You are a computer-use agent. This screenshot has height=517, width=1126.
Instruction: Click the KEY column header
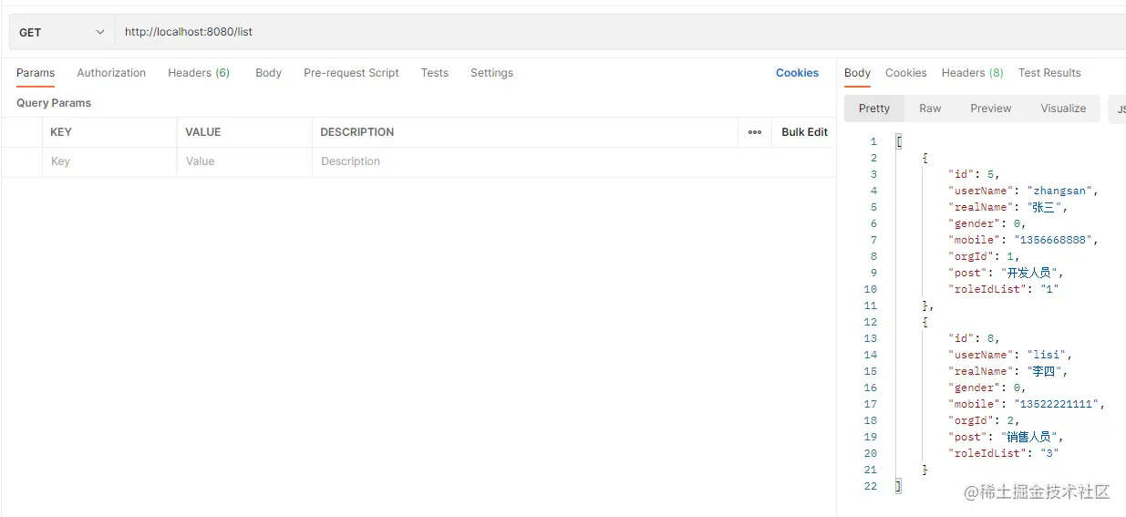tap(61, 132)
